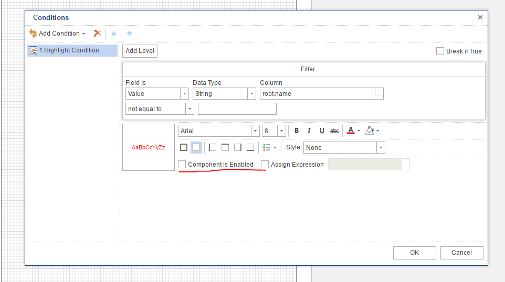Apply the fill bucket background color
The image size is (505, 282).
pos(370,131)
